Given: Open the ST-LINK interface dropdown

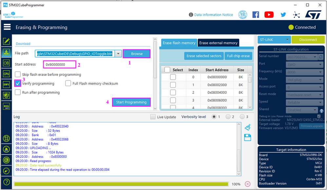Looking at the screenshot, I should (x=274, y=40).
